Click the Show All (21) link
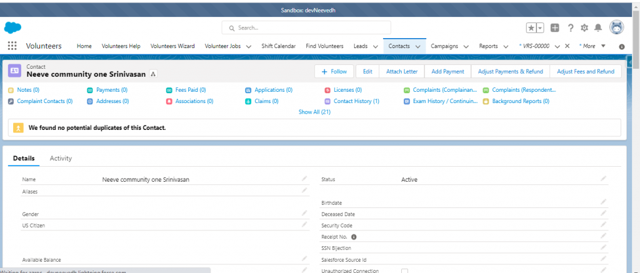Viewport: 640px width, 273px height. tap(315, 112)
